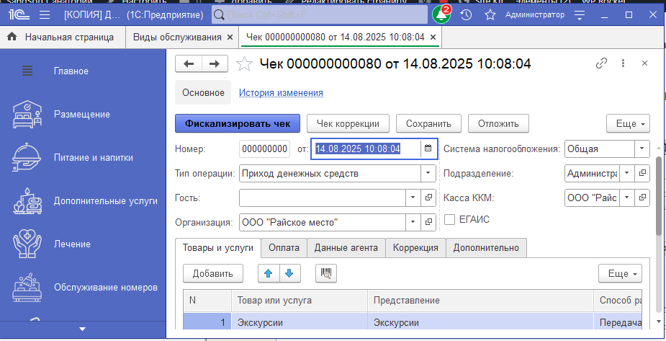This screenshot has height=341, width=666.
Task: Switch to the Оплата tab
Action: pyautogui.click(x=284, y=248)
